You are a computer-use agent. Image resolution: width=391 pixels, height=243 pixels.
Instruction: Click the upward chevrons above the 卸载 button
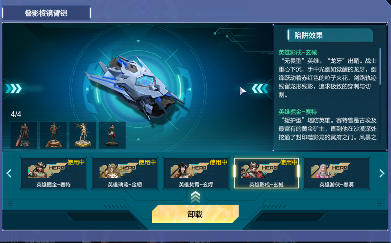click(195, 197)
